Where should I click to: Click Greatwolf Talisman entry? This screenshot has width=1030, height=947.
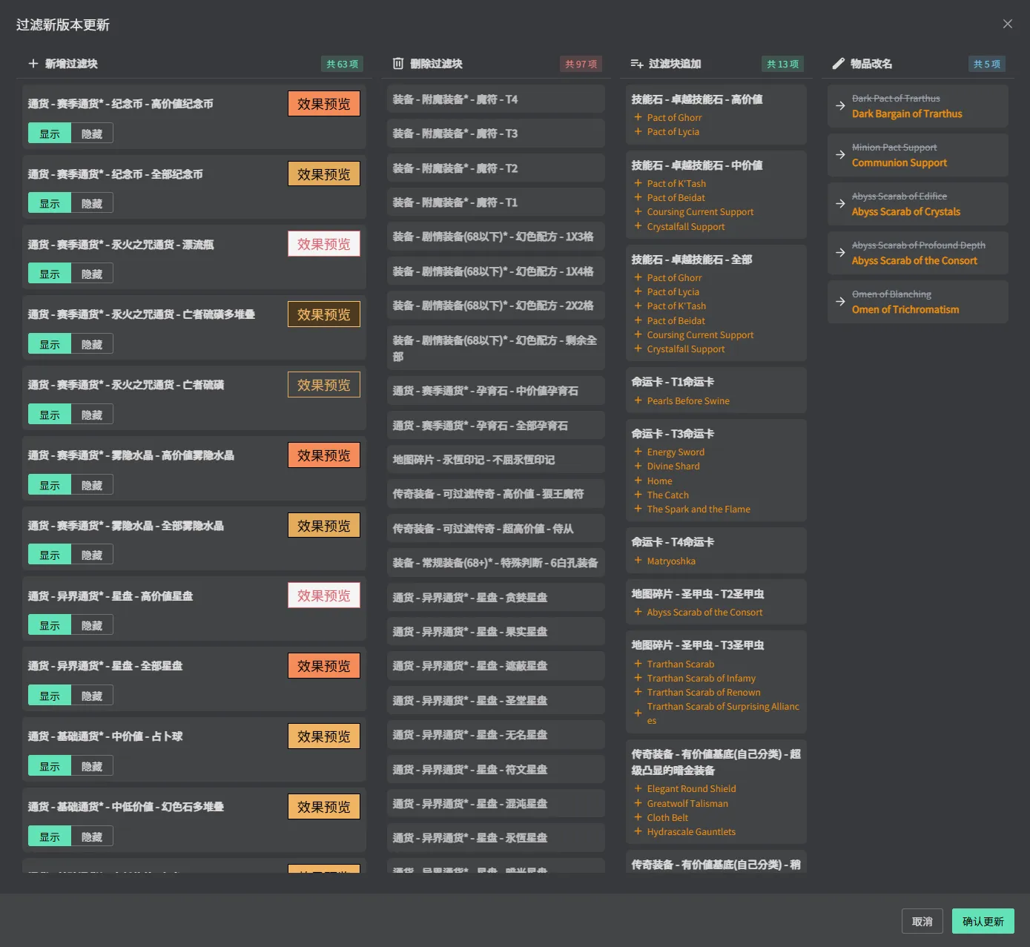687,803
